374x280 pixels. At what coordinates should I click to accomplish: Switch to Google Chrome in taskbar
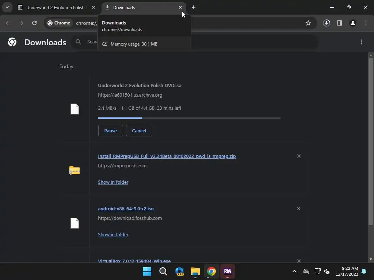[x=211, y=271]
